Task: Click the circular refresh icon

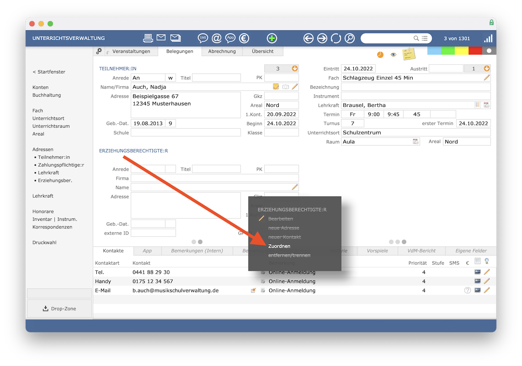Action: pos(336,38)
